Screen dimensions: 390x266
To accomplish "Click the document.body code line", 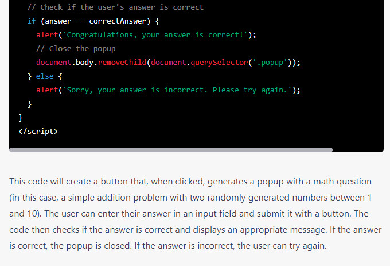I will point(169,63).
